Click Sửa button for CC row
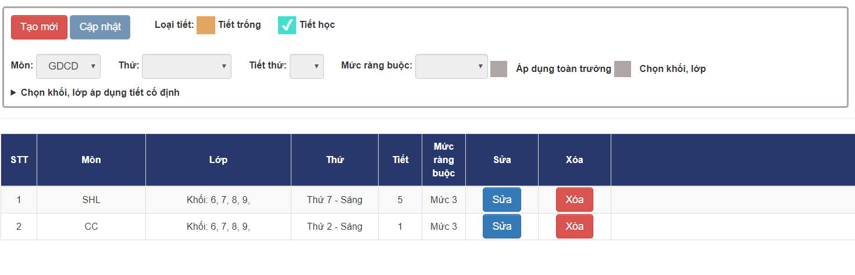This screenshot has width=855, height=275. 501,226
